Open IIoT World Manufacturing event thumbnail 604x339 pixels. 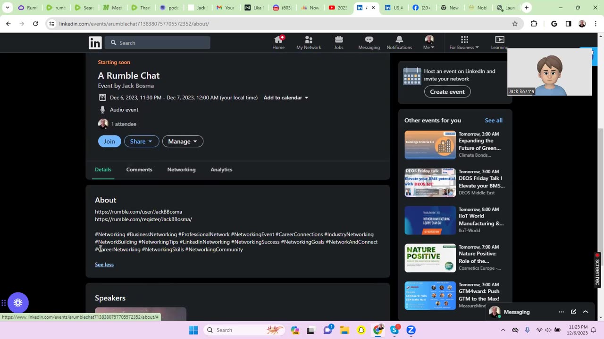(x=430, y=220)
